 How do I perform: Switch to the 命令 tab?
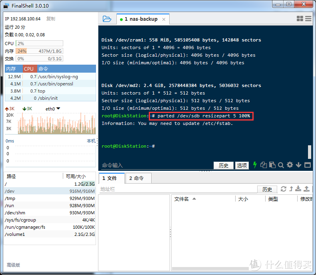138,178
